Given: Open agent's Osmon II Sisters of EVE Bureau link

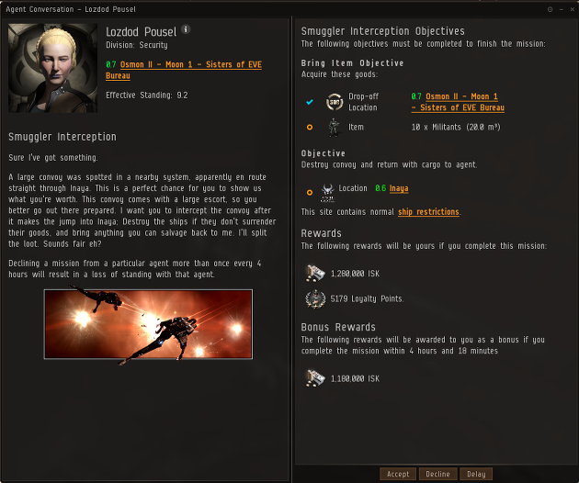Looking at the screenshot, I should (184, 70).
